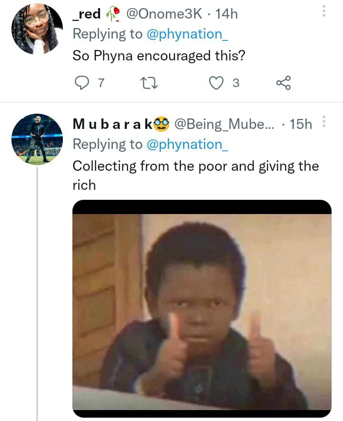343x421 pixels.
Task: Share _red's tweet using the share icon
Action: tap(283, 83)
